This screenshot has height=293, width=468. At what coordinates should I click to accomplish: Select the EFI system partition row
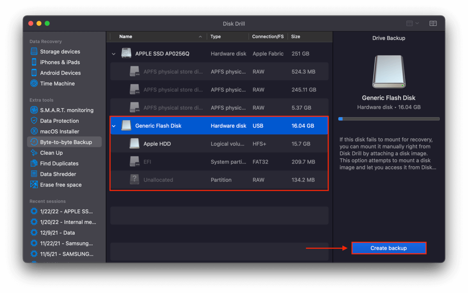pos(219,161)
